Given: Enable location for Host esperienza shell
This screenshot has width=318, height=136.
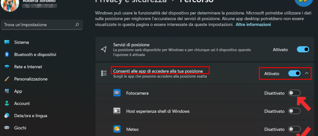Looking at the screenshot, I should [294, 111].
